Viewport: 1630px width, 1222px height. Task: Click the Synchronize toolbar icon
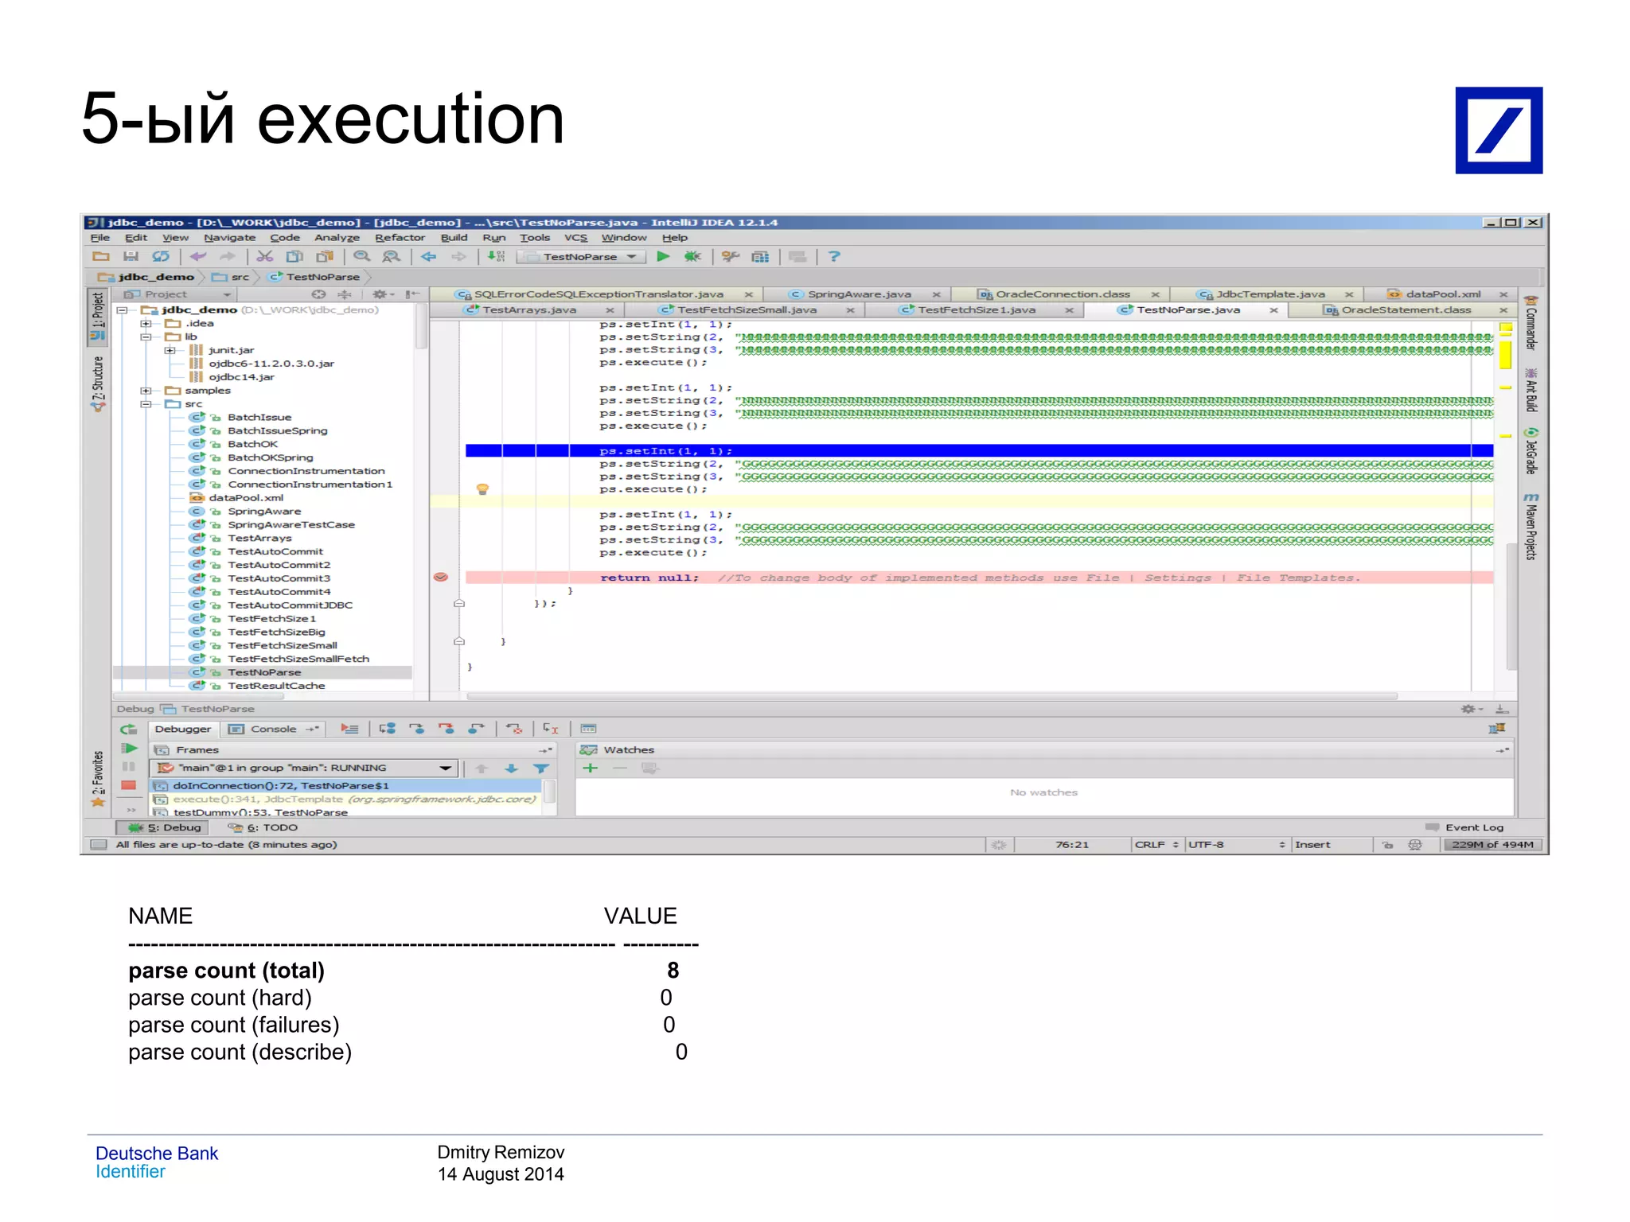point(161,256)
